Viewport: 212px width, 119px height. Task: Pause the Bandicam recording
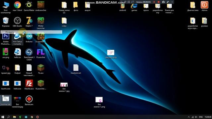tap(154, 2)
